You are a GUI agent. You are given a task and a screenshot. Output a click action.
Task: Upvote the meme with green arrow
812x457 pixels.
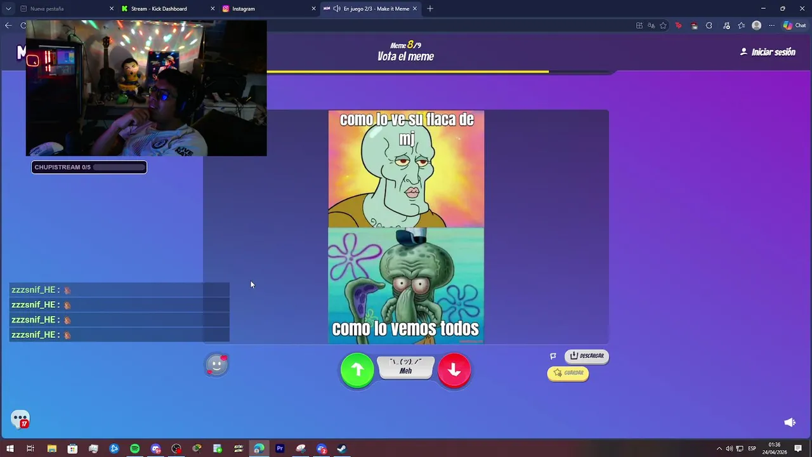click(x=357, y=370)
